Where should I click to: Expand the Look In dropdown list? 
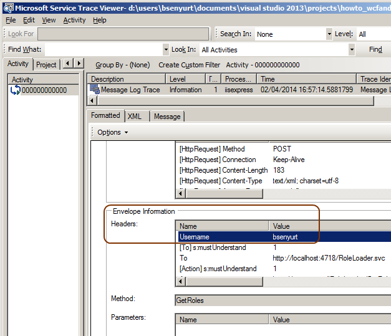tap(352, 50)
